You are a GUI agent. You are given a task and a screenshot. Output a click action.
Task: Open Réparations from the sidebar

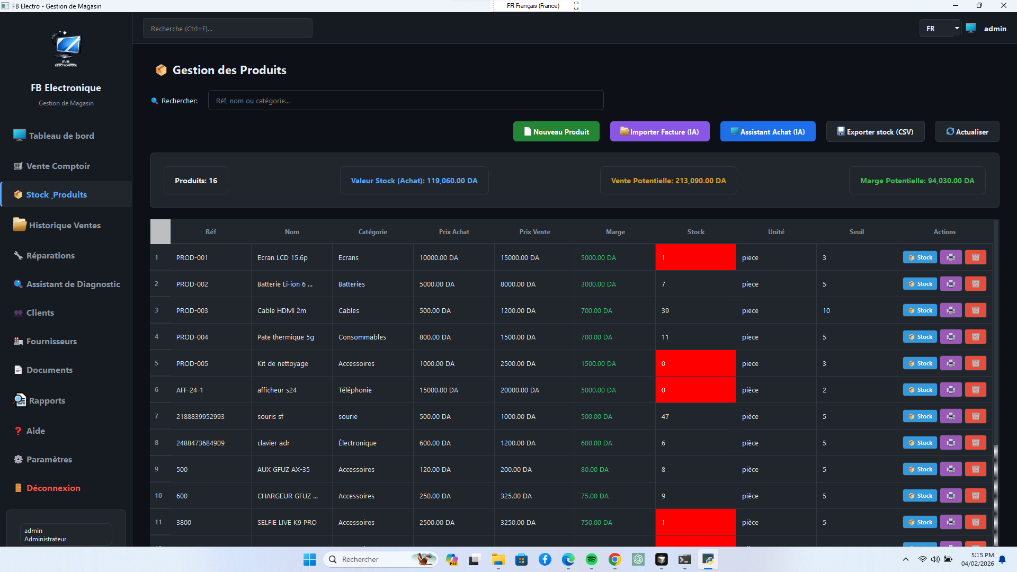50,255
